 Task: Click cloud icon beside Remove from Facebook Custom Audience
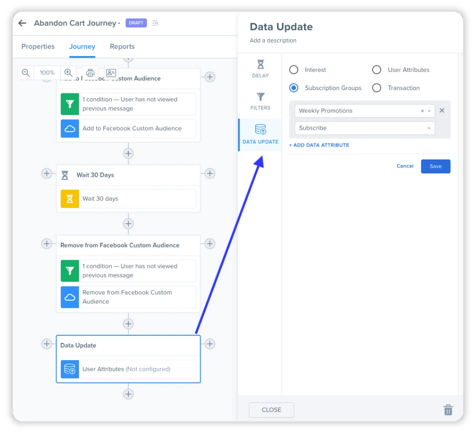point(70,297)
